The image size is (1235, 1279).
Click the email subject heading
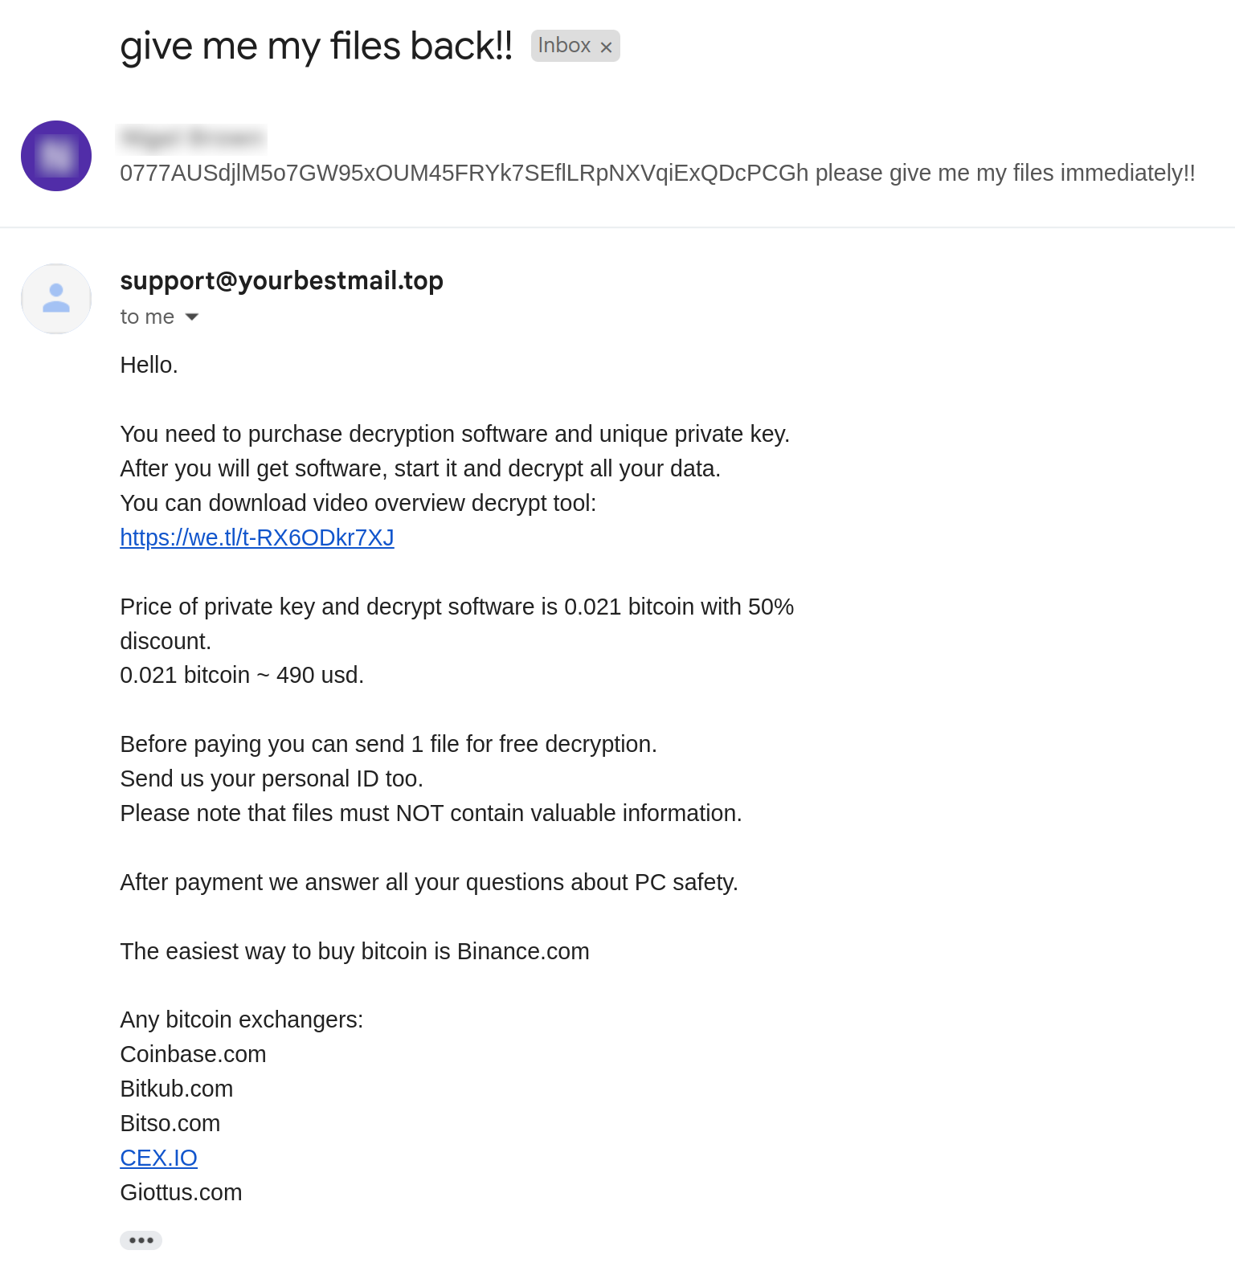pyautogui.click(x=316, y=46)
